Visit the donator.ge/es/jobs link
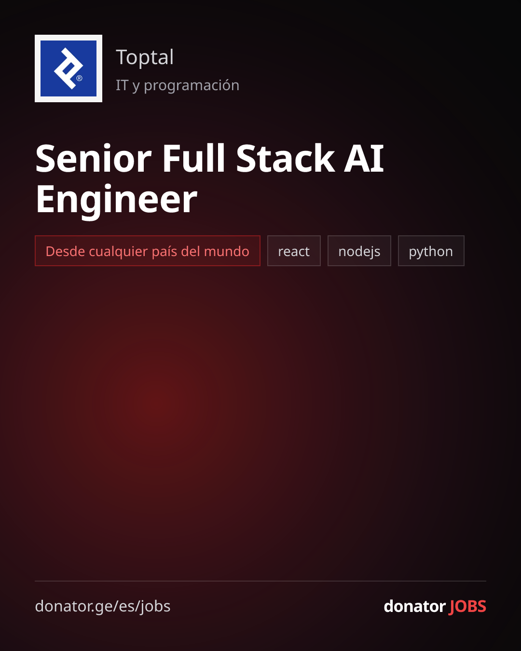 click(x=103, y=606)
